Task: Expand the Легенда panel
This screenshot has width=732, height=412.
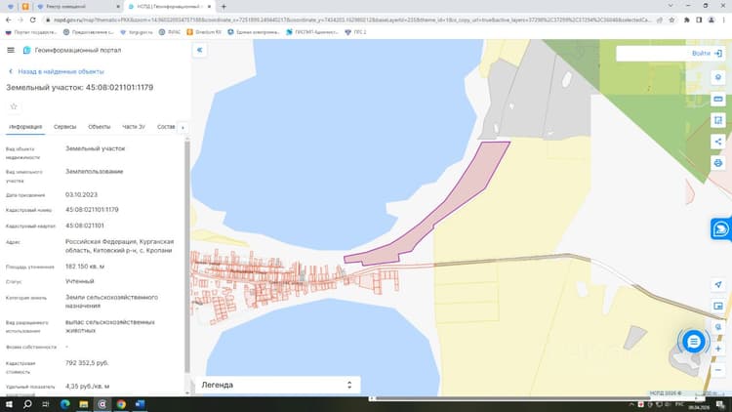Action: point(277,385)
